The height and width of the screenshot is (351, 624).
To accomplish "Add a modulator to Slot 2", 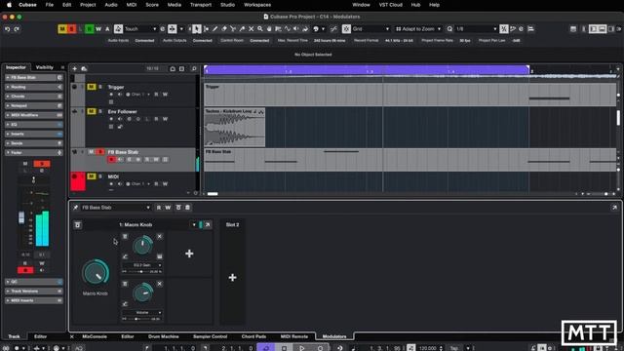I will click(232, 277).
